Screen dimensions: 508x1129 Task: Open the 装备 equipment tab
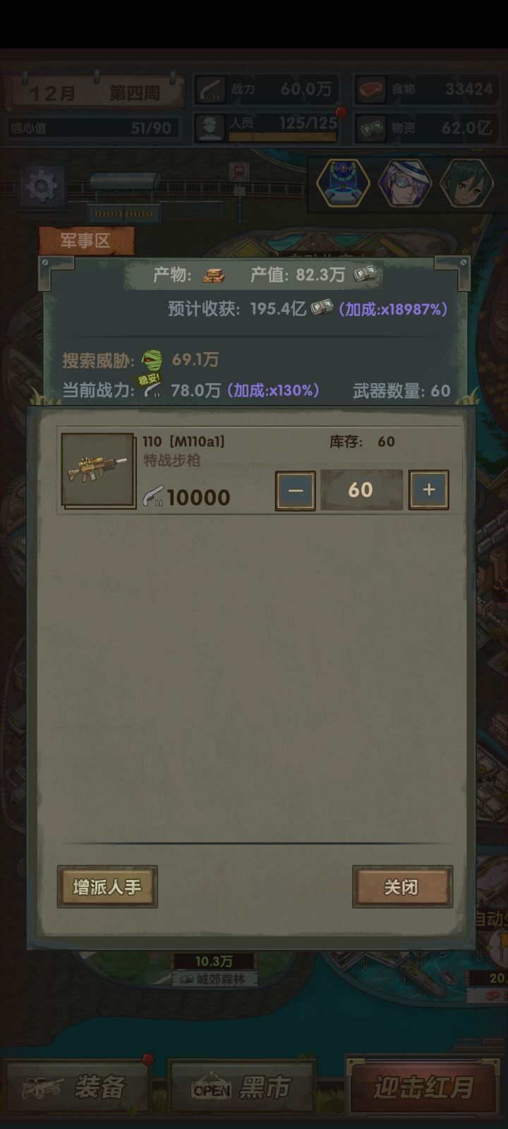78,1087
